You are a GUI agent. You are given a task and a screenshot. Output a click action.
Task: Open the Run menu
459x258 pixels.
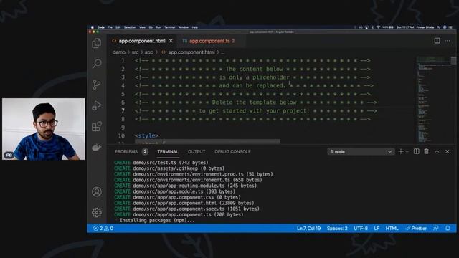click(x=158, y=27)
